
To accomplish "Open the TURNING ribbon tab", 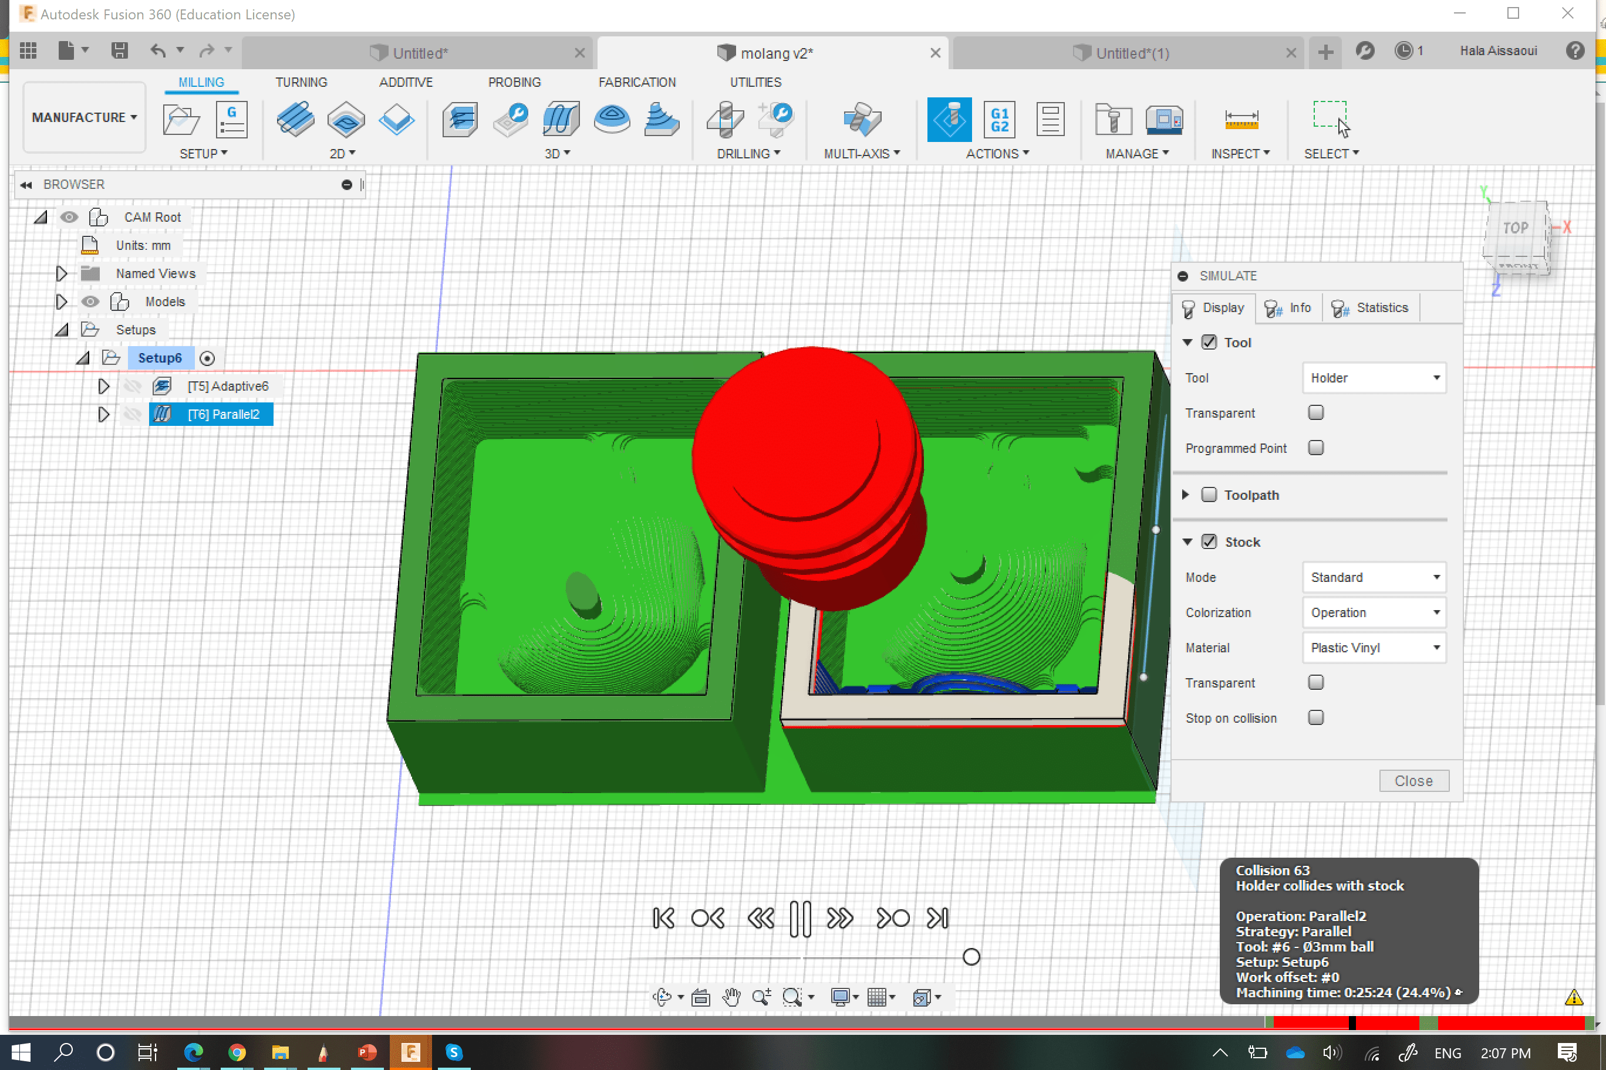I will (301, 82).
